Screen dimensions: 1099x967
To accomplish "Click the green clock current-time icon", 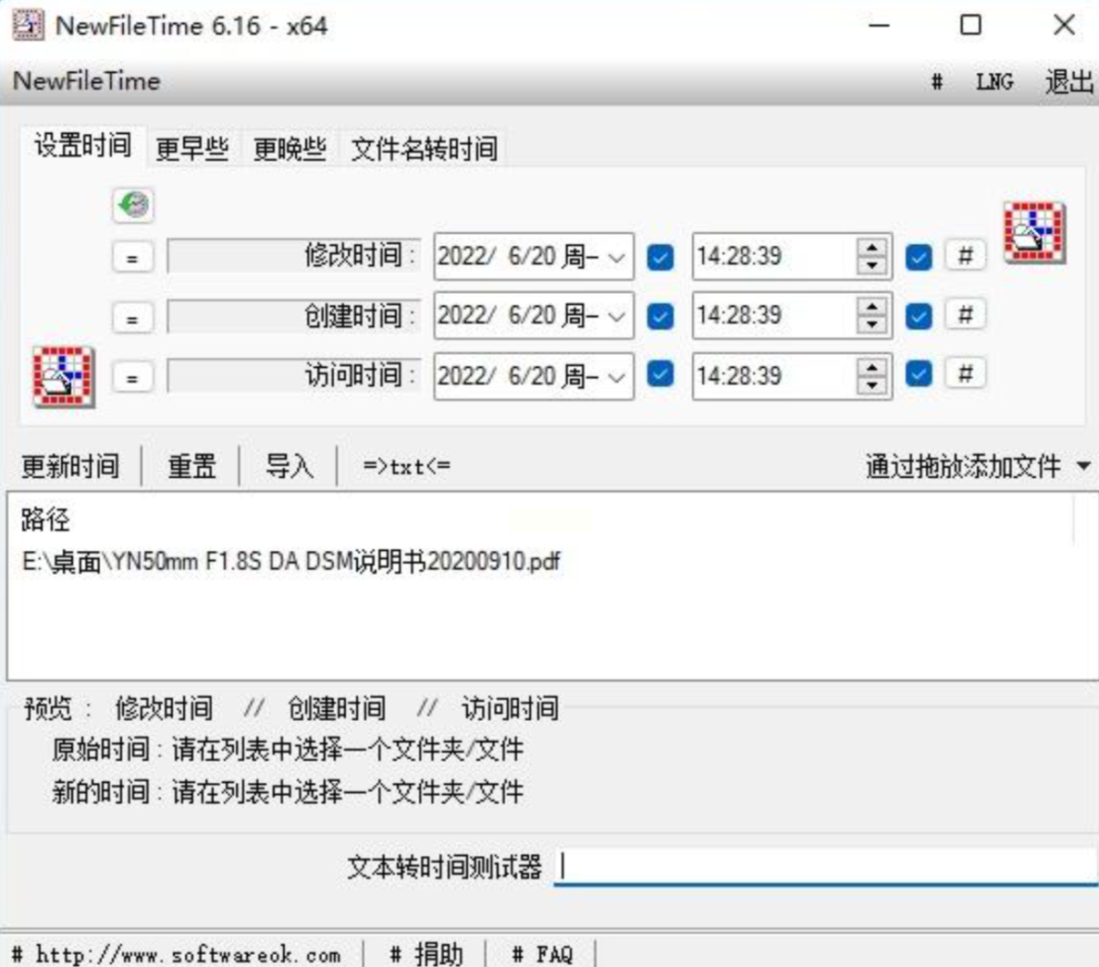I will (133, 205).
